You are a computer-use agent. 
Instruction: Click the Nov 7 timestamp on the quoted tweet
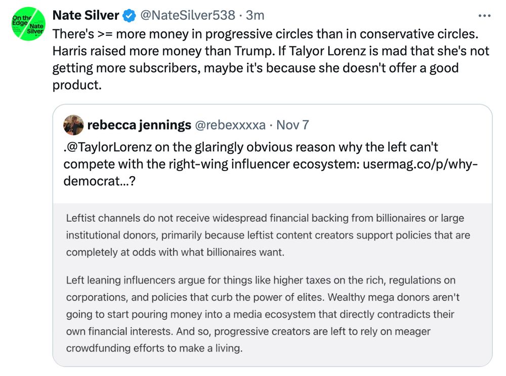(x=293, y=125)
